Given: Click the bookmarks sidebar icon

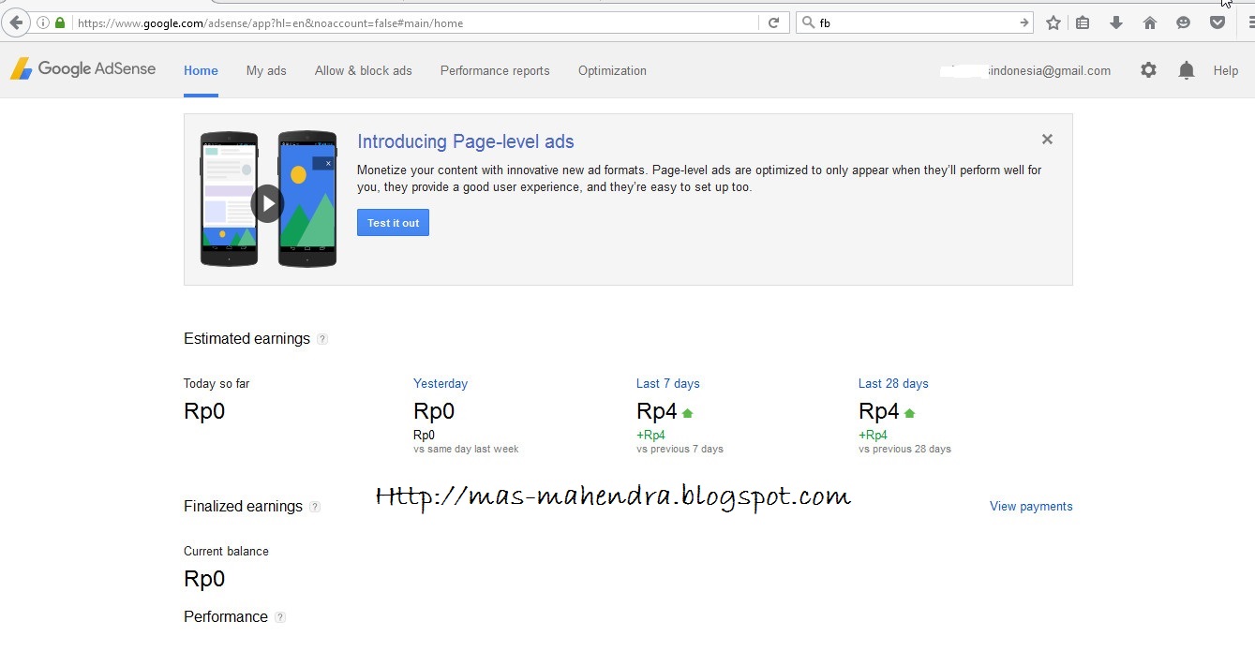Looking at the screenshot, I should [x=1082, y=22].
